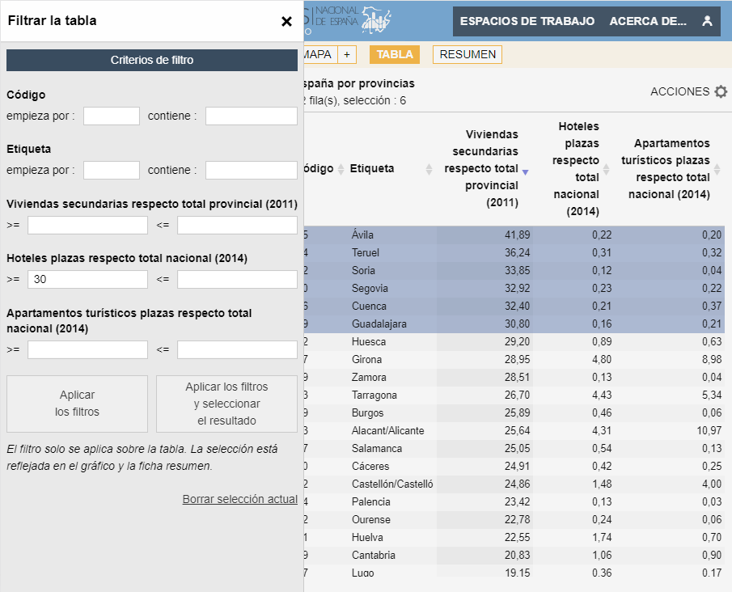Close the Filtrar la tabla panel
This screenshot has height=592, width=732.
[286, 22]
